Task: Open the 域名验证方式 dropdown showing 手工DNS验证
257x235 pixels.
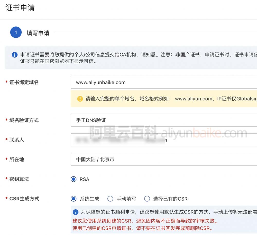Action: tap(163, 120)
